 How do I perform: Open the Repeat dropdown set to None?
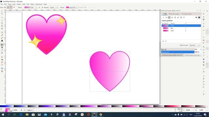(x=54, y=7)
